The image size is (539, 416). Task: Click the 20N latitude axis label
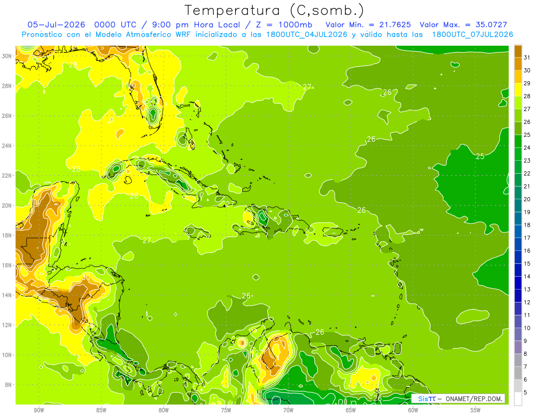pos(7,206)
